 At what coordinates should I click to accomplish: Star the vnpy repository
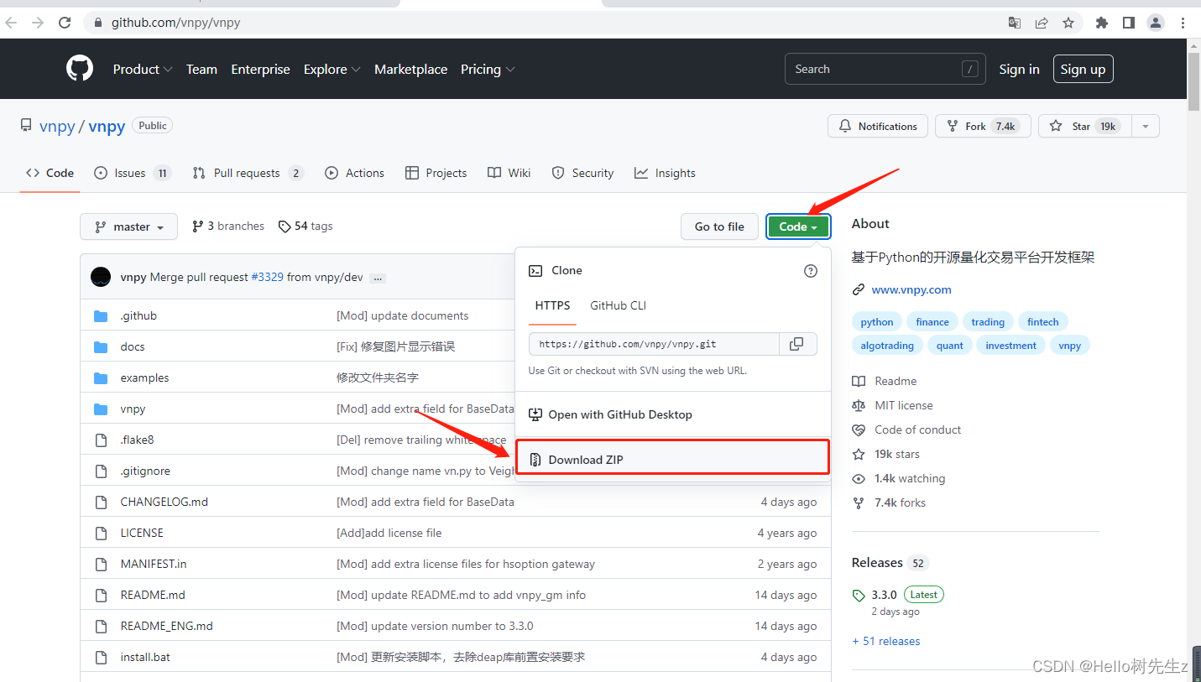tap(1085, 127)
